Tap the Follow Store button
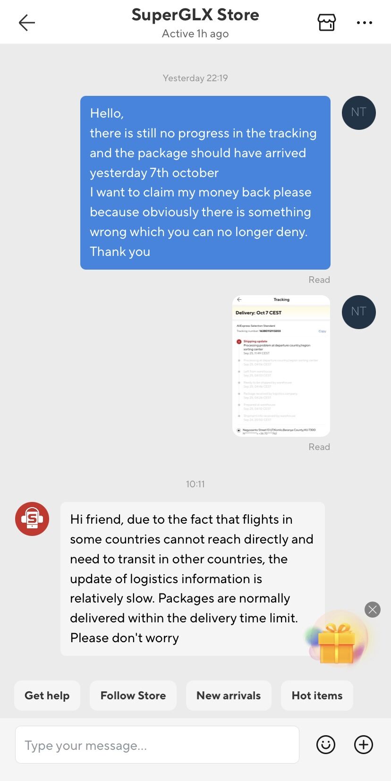 [x=133, y=696]
